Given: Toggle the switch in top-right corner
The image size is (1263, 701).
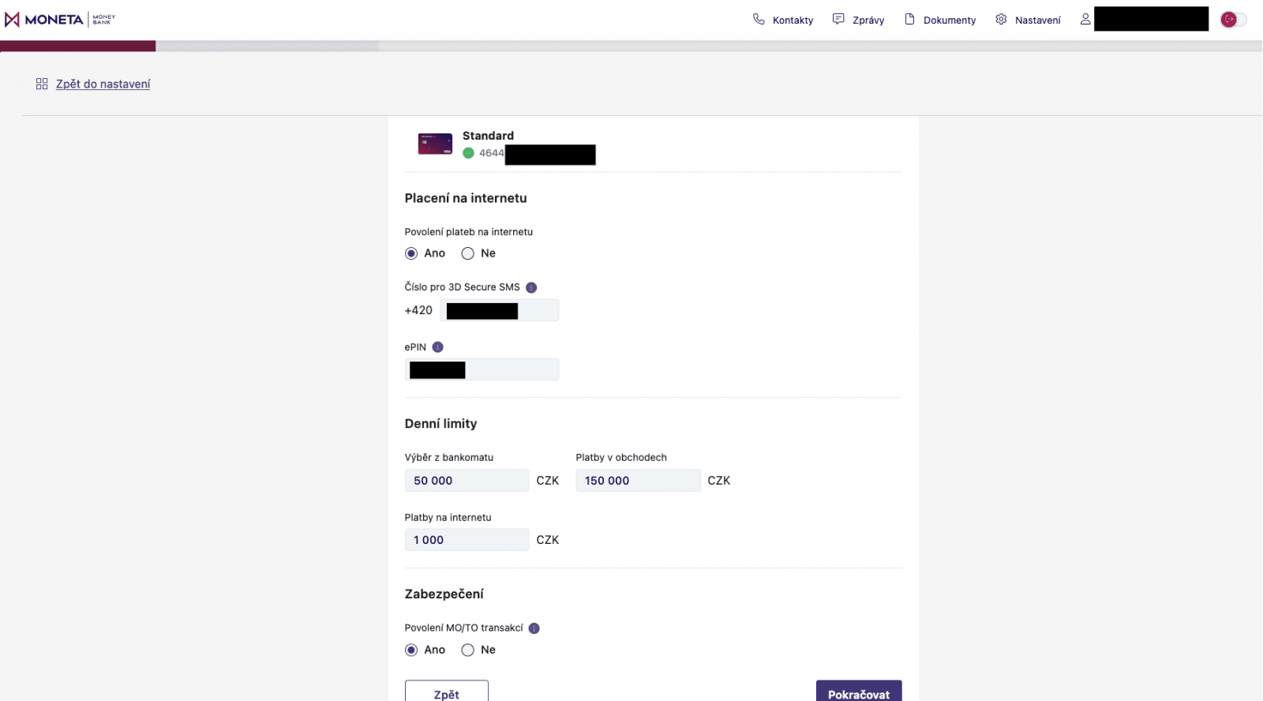Looking at the screenshot, I should [1233, 20].
